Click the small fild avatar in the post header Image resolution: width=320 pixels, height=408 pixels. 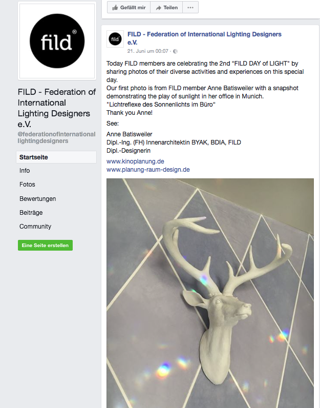coord(115,39)
